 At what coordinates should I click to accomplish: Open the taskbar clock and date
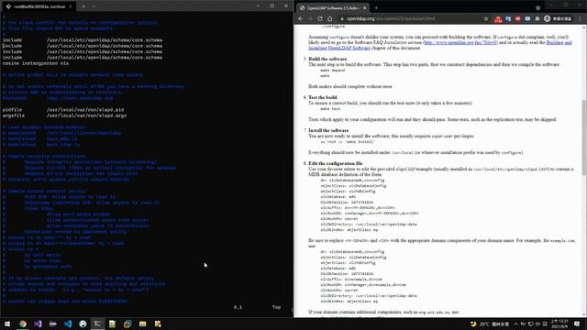[x=559, y=324]
